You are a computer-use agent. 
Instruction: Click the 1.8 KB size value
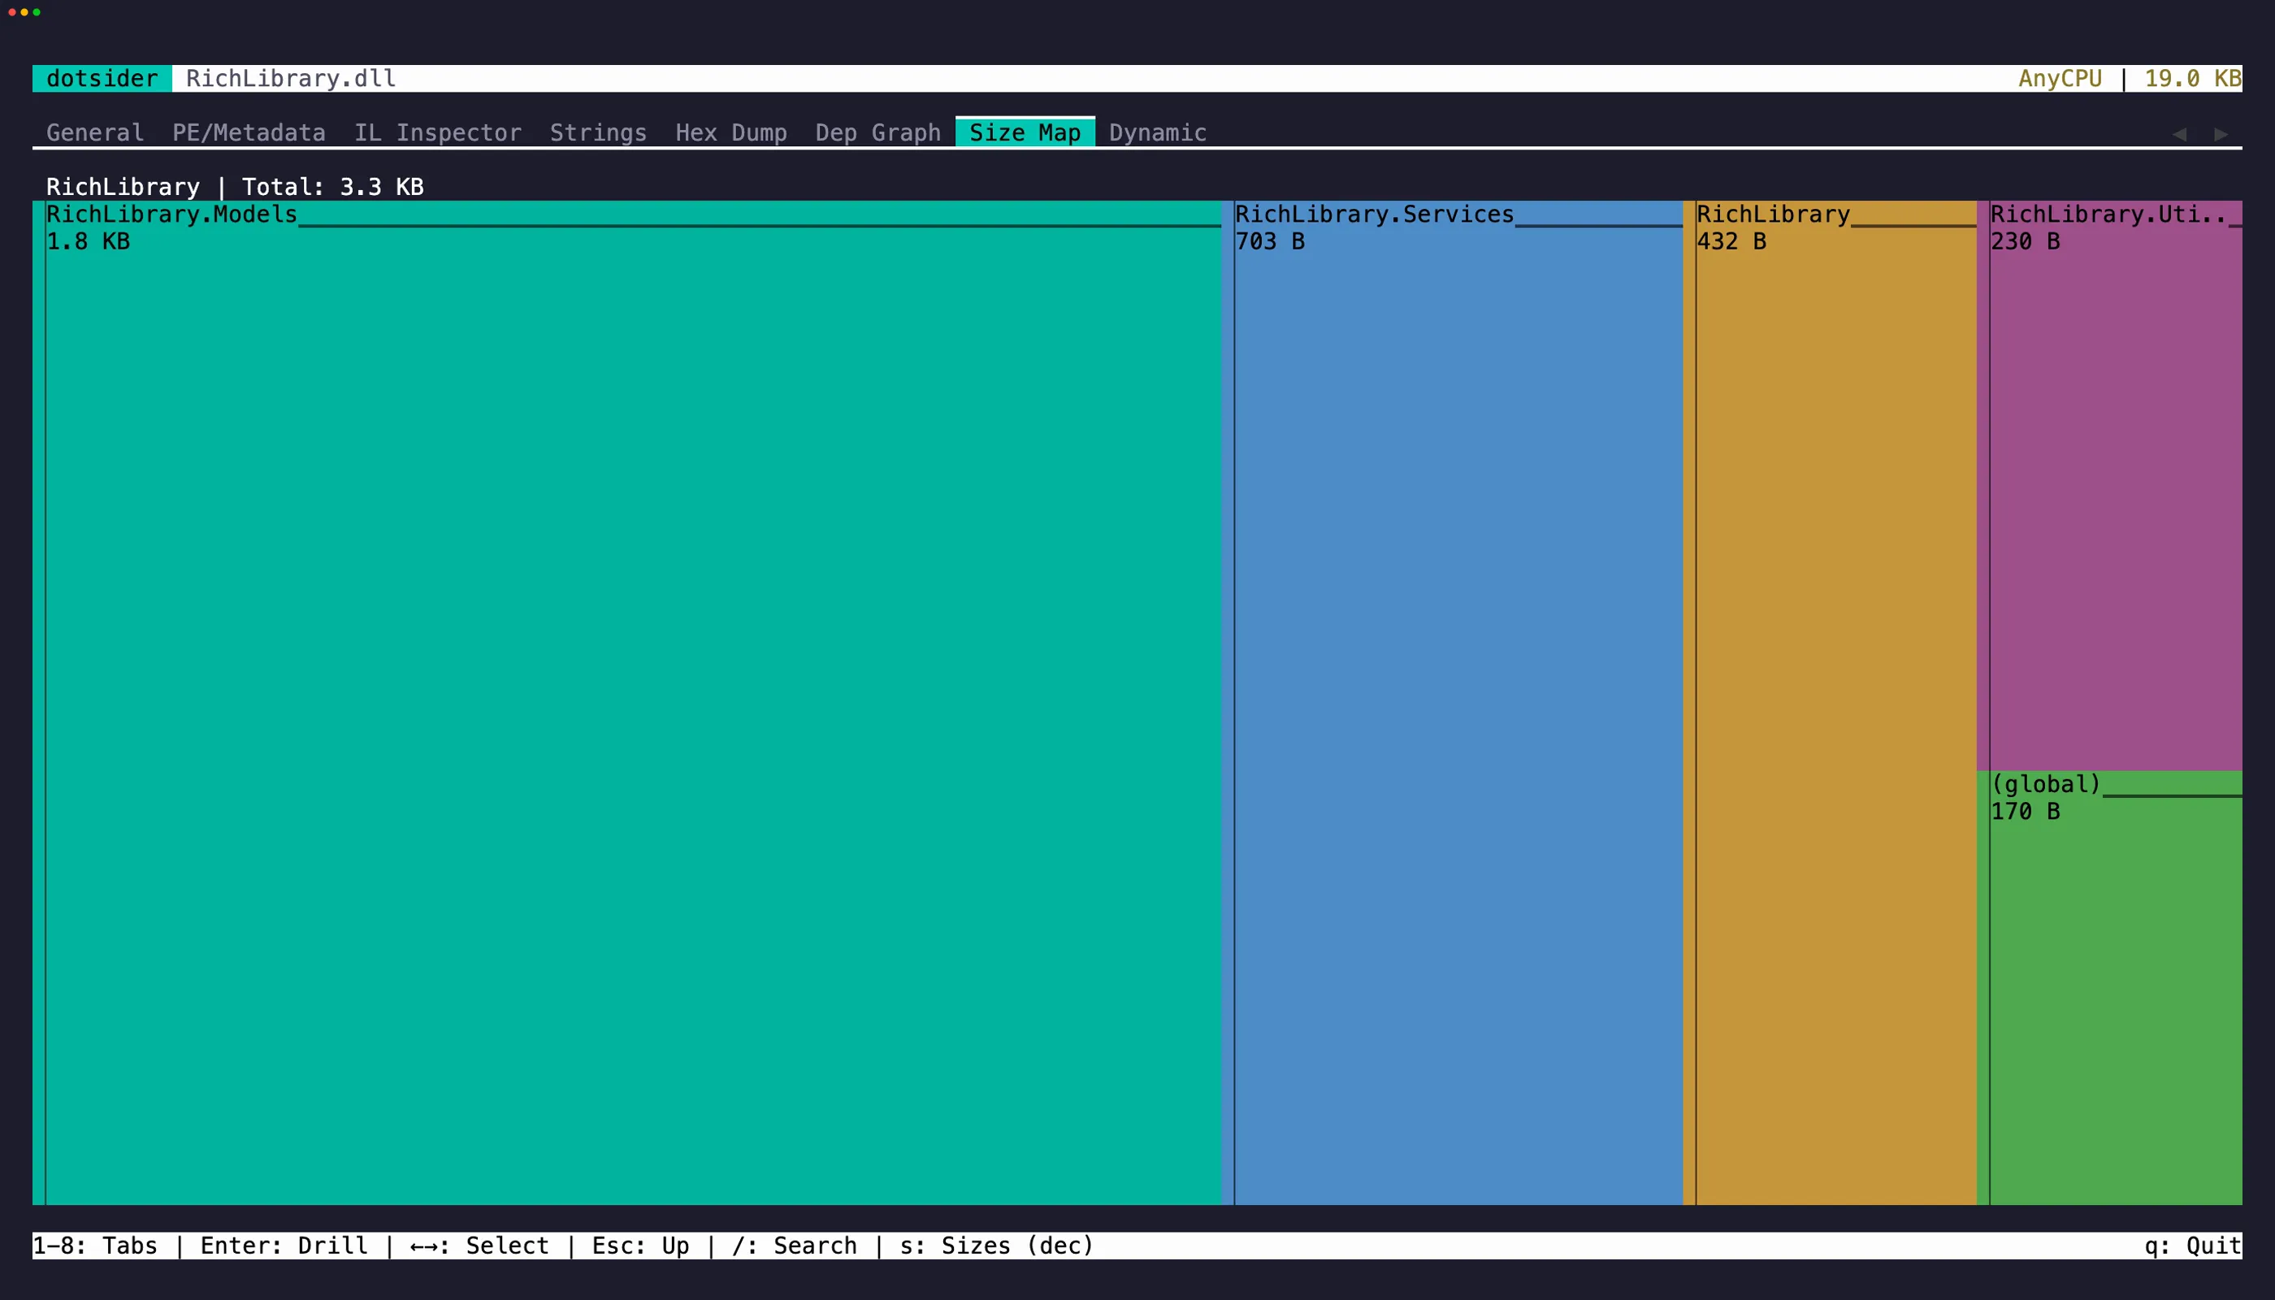click(89, 241)
